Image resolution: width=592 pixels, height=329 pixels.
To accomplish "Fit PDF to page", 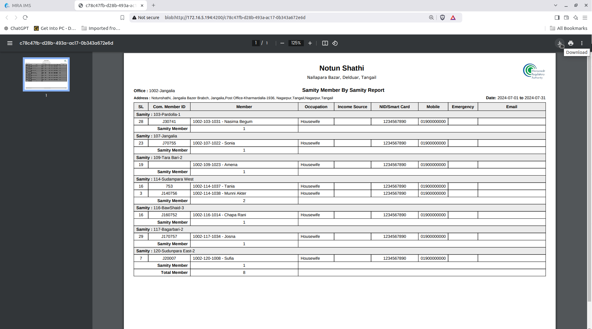I will (325, 43).
